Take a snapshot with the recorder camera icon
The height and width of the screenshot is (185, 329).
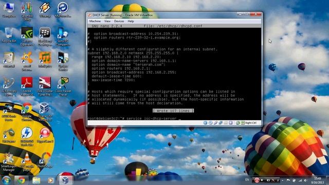pyautogui.click(x=268, y=180)
